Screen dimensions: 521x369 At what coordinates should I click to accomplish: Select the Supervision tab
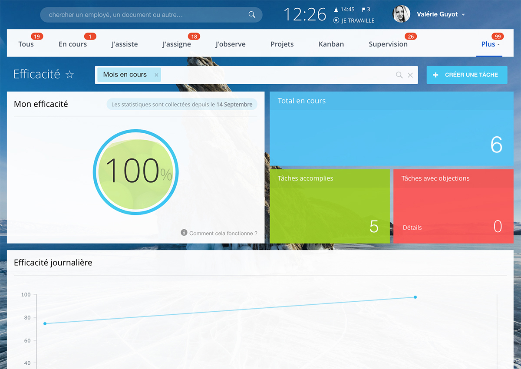(388, 44)
